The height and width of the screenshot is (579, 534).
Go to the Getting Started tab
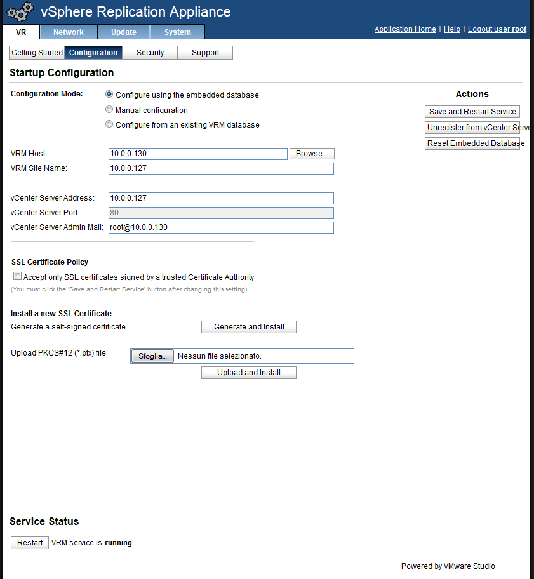pos(36,53)
